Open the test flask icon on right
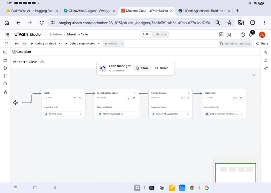Image resolution: width=271 pixels, height=193 pixels. click(x=266, y=60)
